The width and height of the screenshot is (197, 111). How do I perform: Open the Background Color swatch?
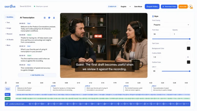pos(189,48)
